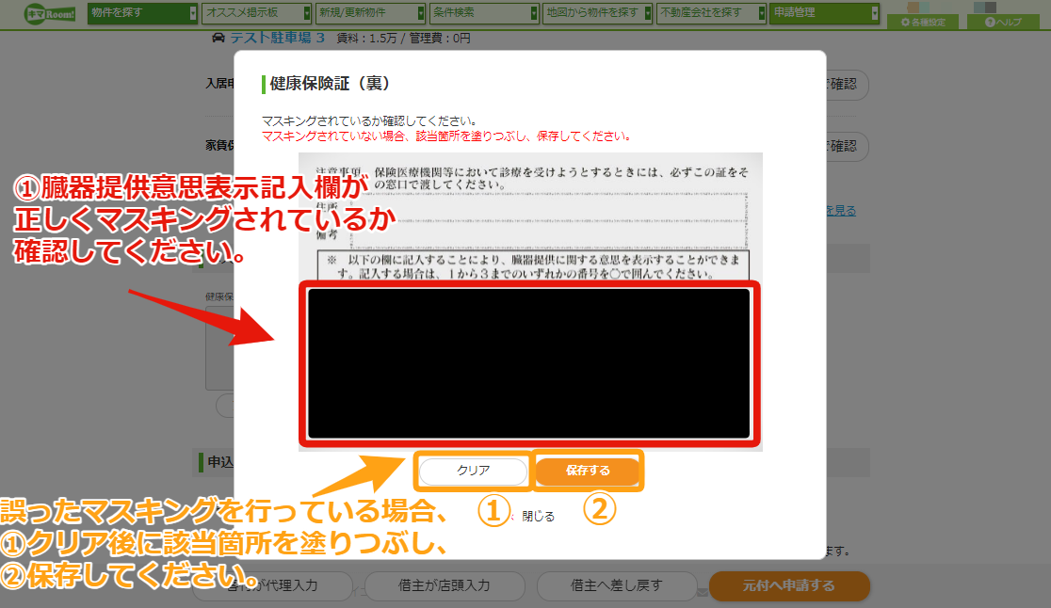
Task: Open the 物件を探す menu
Action: [142, 13]
